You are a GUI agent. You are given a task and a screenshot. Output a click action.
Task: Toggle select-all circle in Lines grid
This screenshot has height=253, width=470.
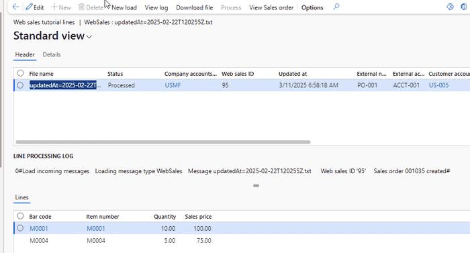point(20,216)
